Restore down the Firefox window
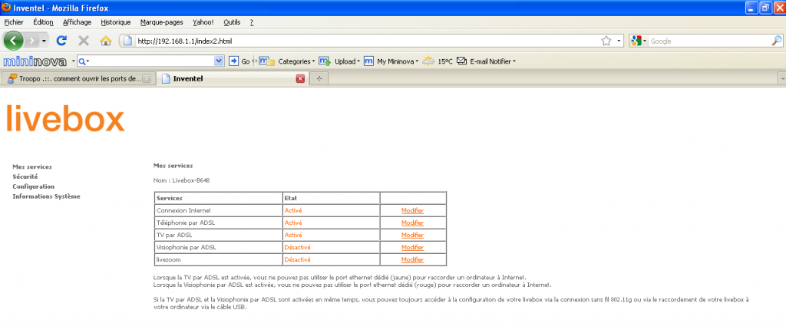This screenshot has width=786, height=333. click(x=765, y=8)
